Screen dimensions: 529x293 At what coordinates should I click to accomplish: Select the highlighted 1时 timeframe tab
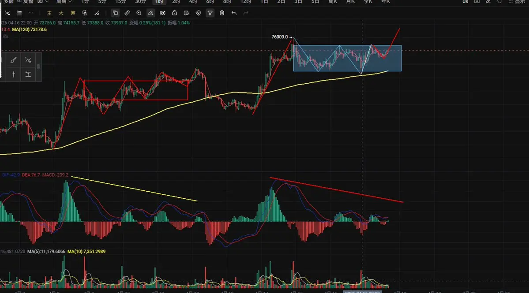click(159, 2)
